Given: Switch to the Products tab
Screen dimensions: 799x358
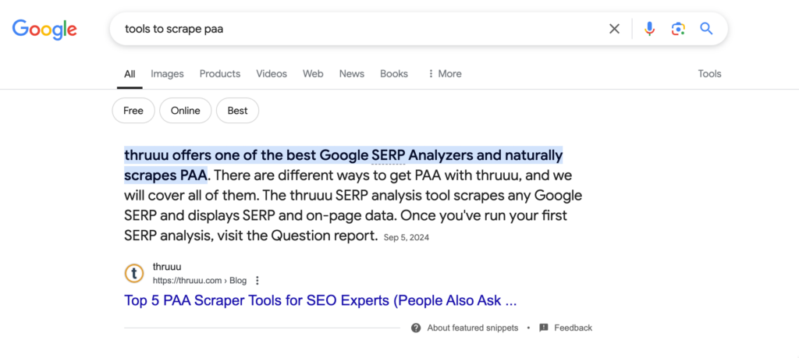Looking at the screenshot, I should 219,74.
